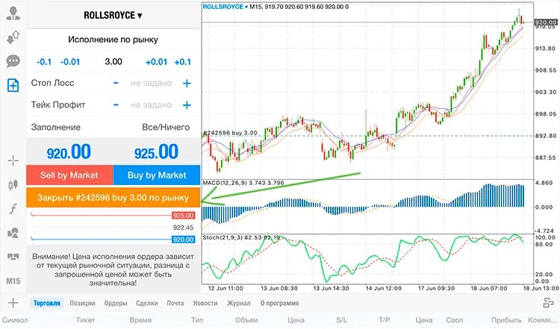Open the account profile icon
The image size is (560, 329).
tap(13, 13)
